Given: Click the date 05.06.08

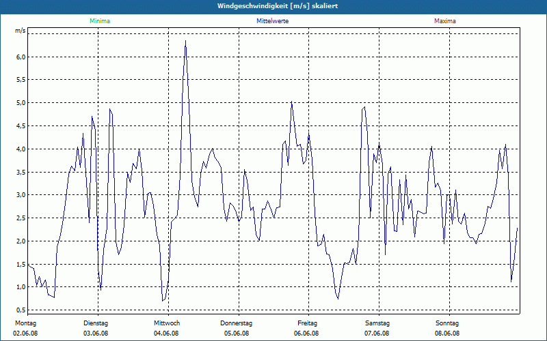Looking at the screenshot, I should 237,333.
